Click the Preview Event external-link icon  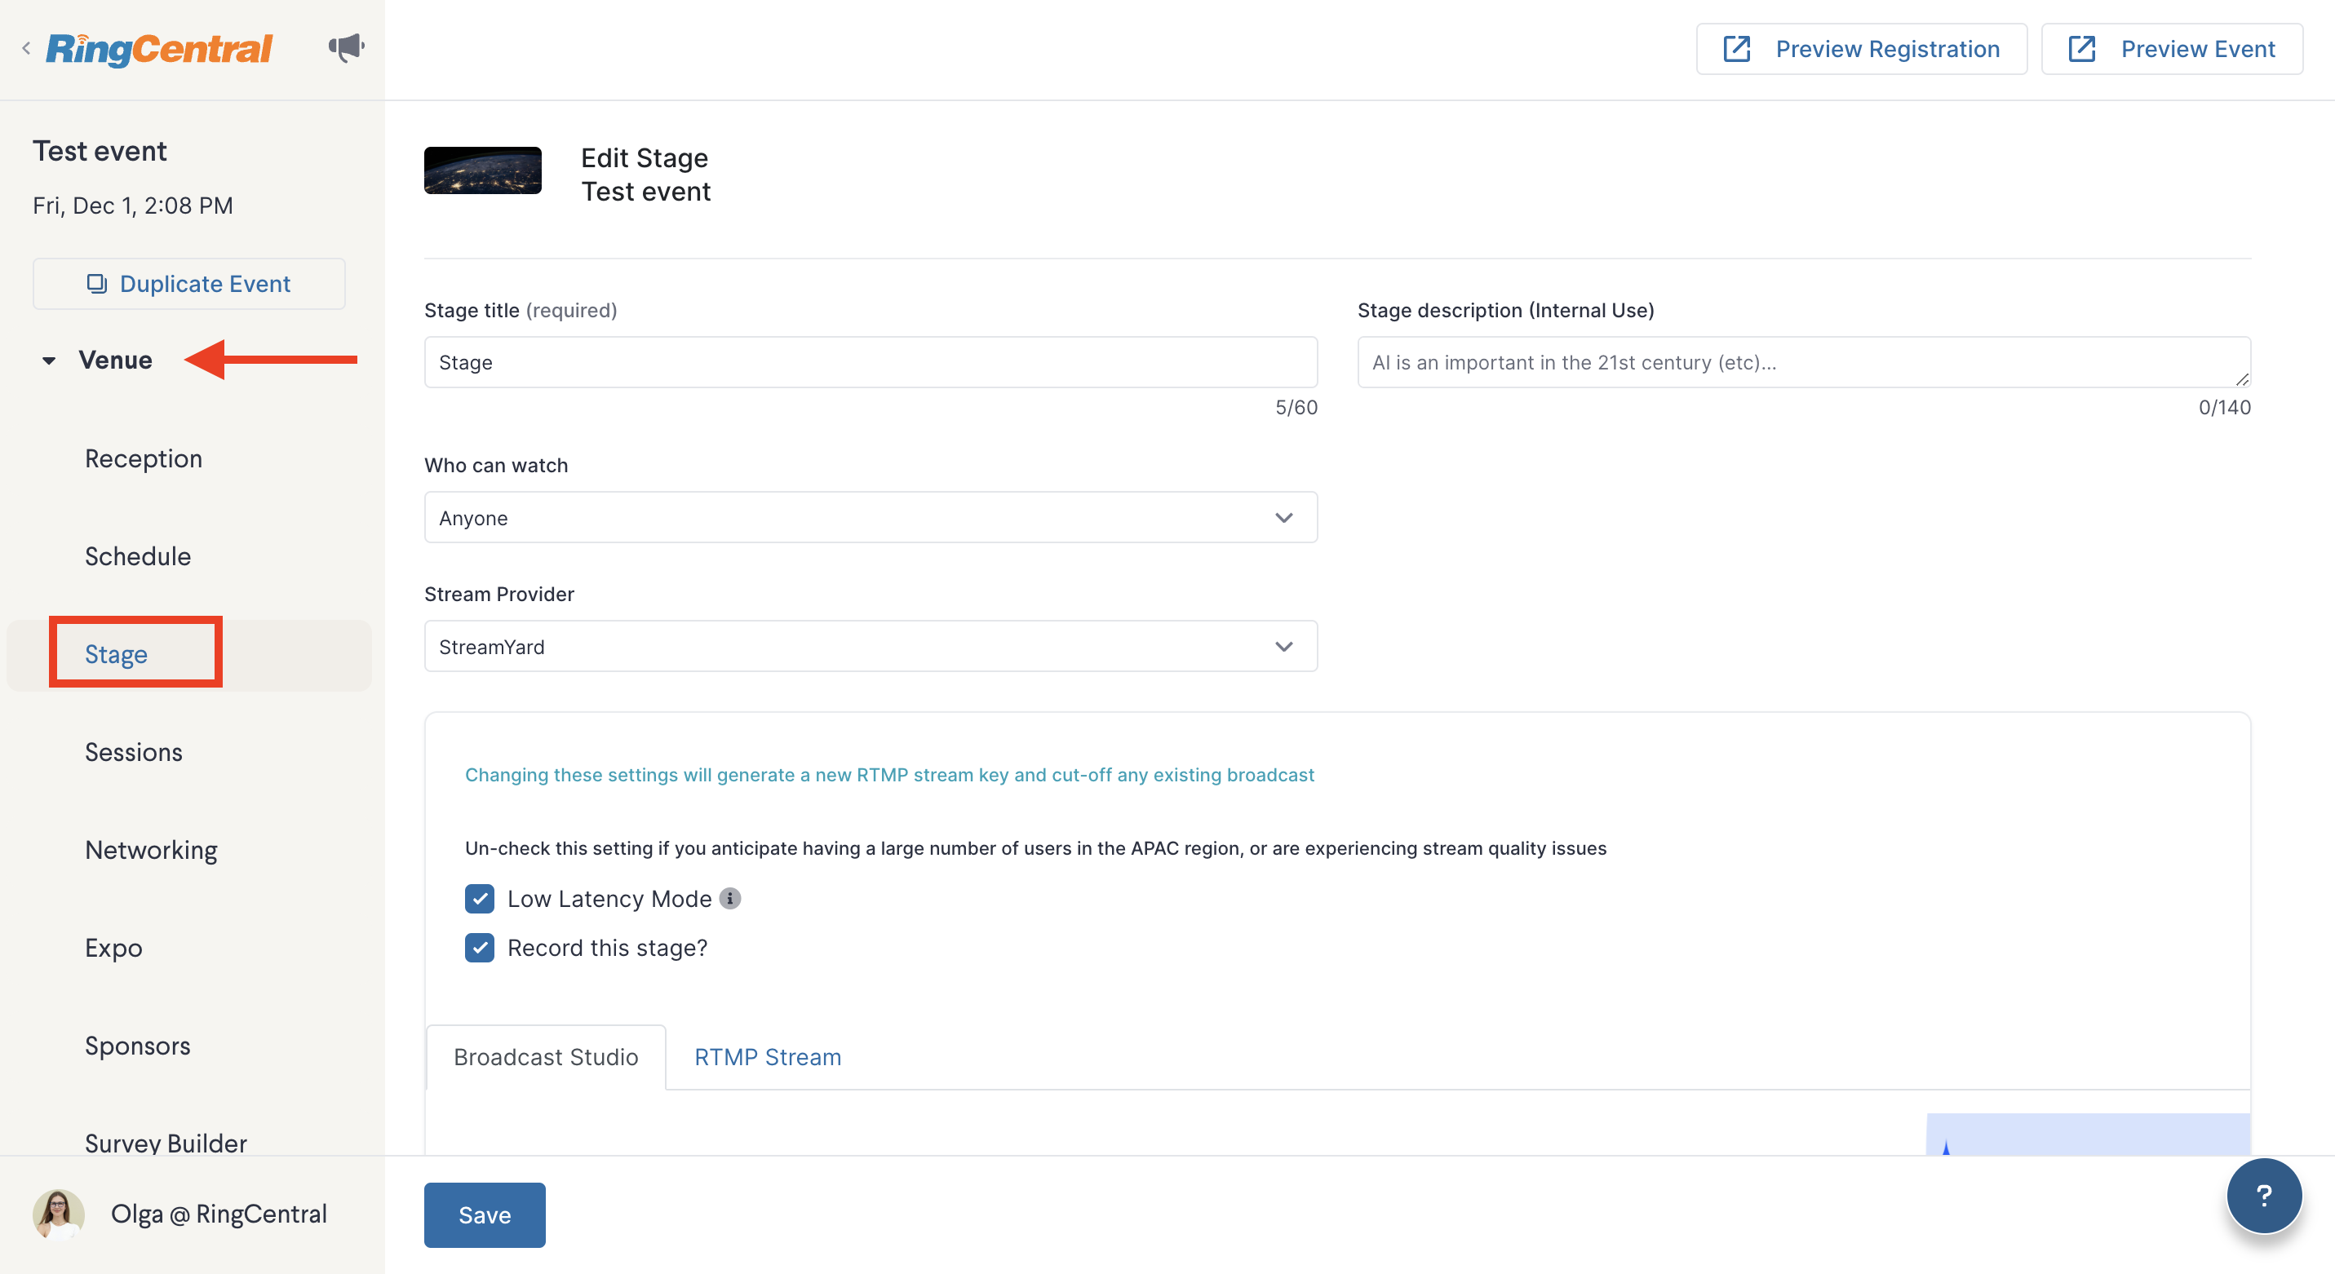pos(2081,49)
